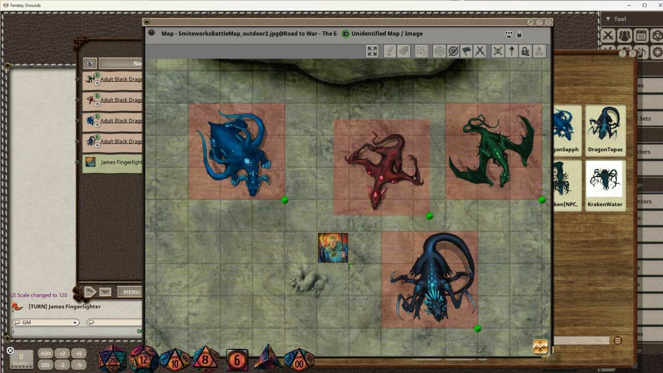Open the crossed swords Modifiers icon in Tool panel

607,36
